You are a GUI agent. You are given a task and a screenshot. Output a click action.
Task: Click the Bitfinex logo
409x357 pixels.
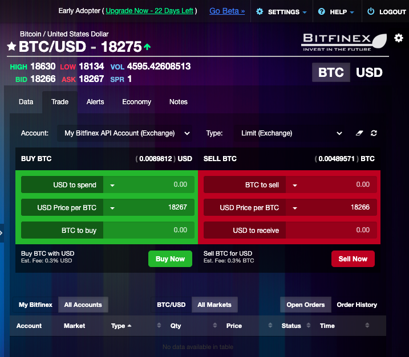click(344, 42)
